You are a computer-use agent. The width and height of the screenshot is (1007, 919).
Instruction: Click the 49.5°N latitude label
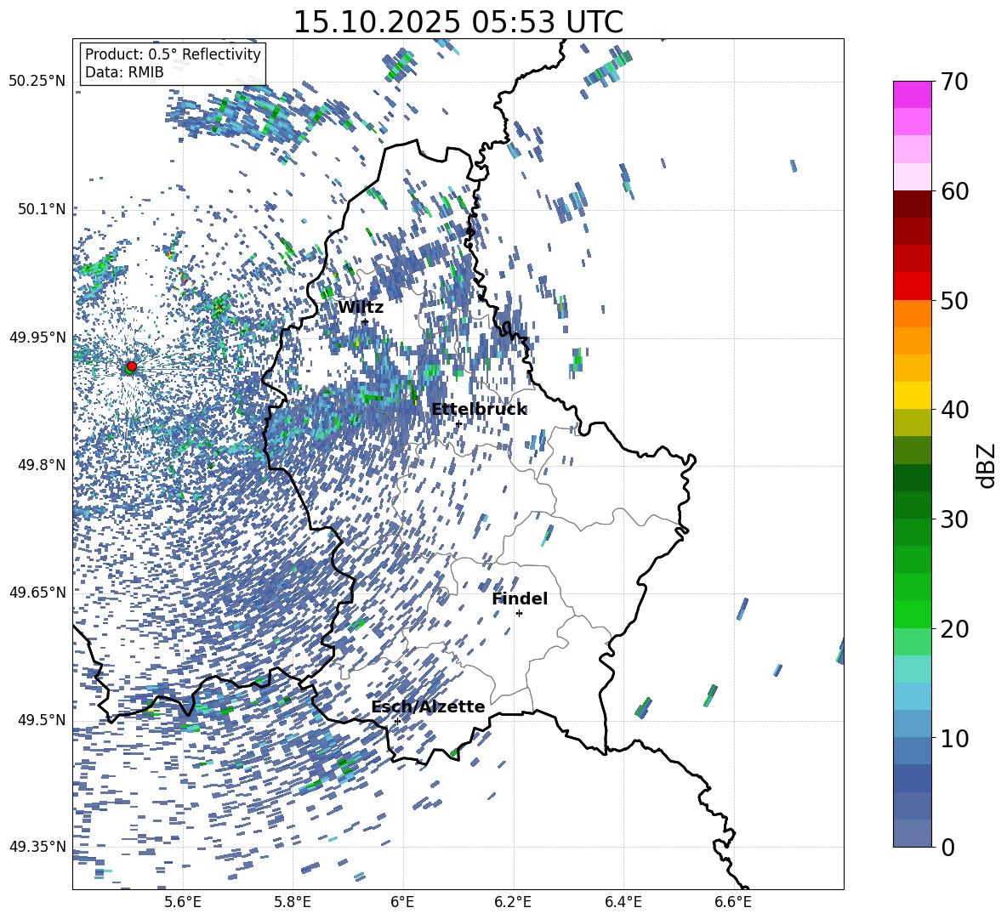point(41,720)
